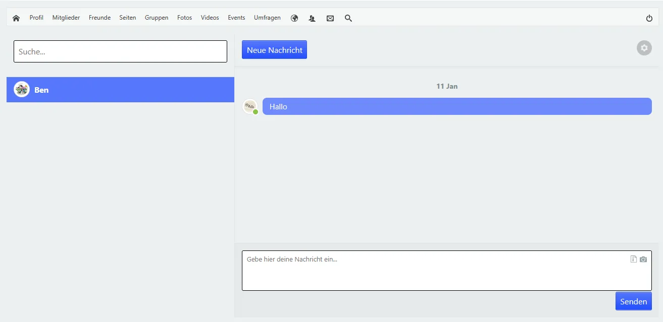Click the sender avatar beside Hallo

click(x=250, y=106)
